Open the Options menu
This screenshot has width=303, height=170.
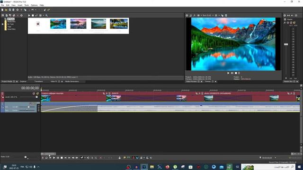pos(34,5)
